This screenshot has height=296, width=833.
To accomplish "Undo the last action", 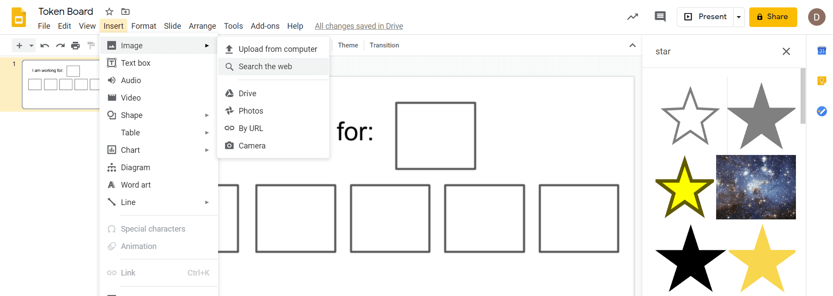I will (44, 45).
